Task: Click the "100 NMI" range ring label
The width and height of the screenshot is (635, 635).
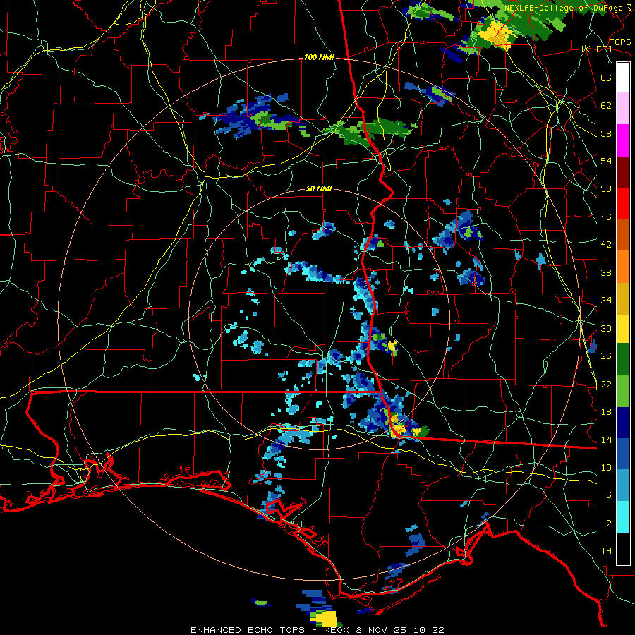Action: 319,58
